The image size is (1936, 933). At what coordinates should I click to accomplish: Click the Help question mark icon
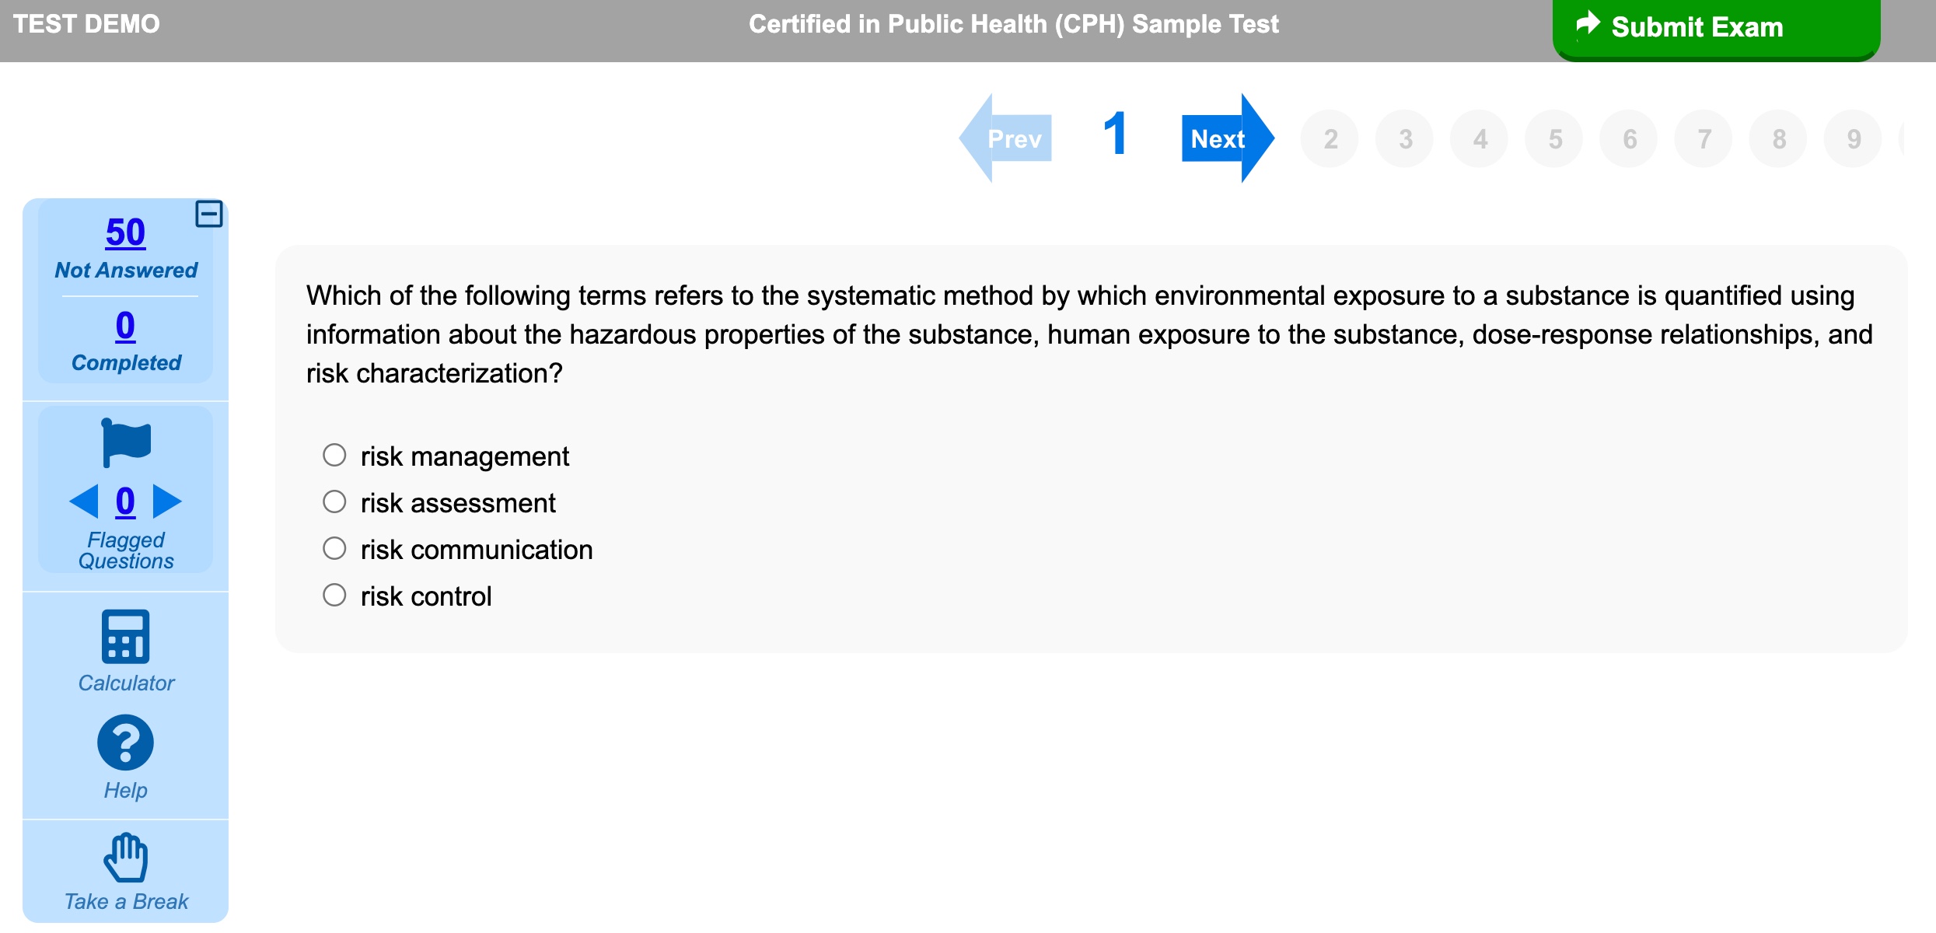click(x=125, y=743)
